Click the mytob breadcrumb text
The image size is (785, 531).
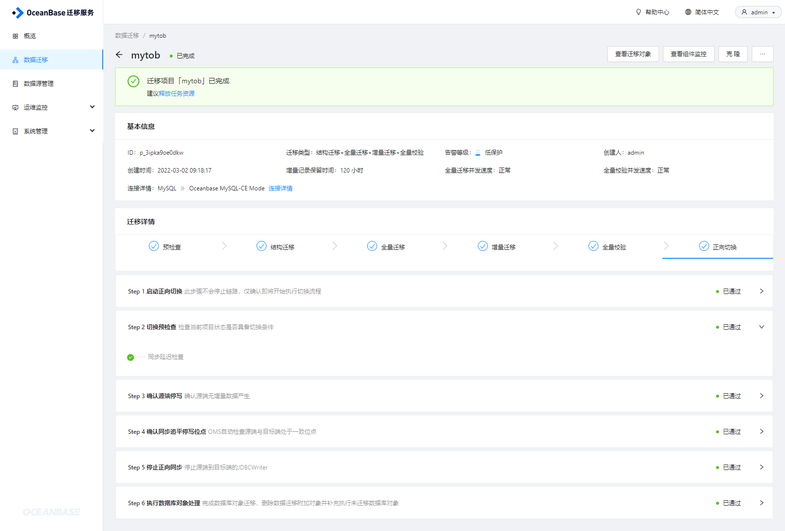(x=158, y=36)
